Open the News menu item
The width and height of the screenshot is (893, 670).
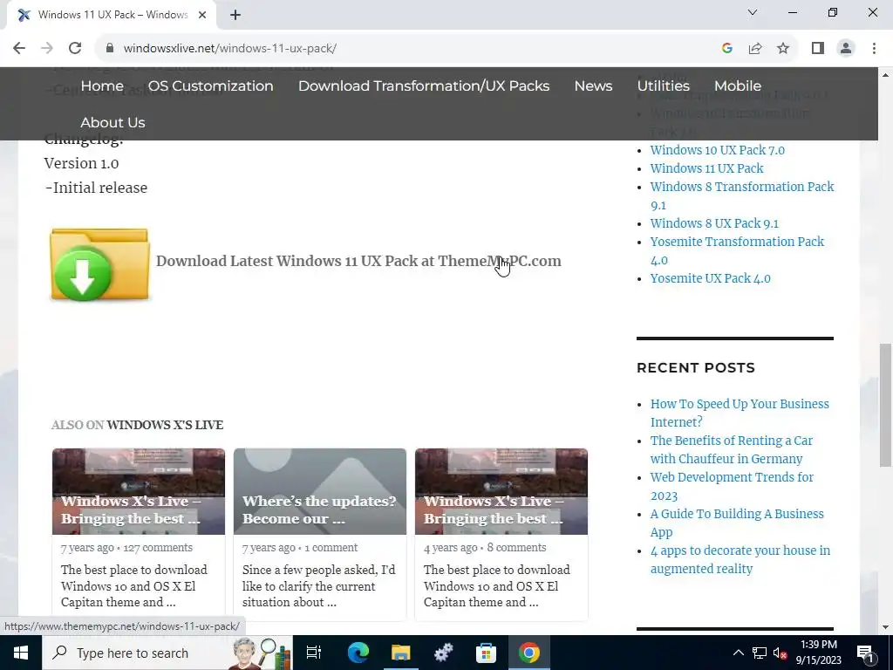point(593,86)
